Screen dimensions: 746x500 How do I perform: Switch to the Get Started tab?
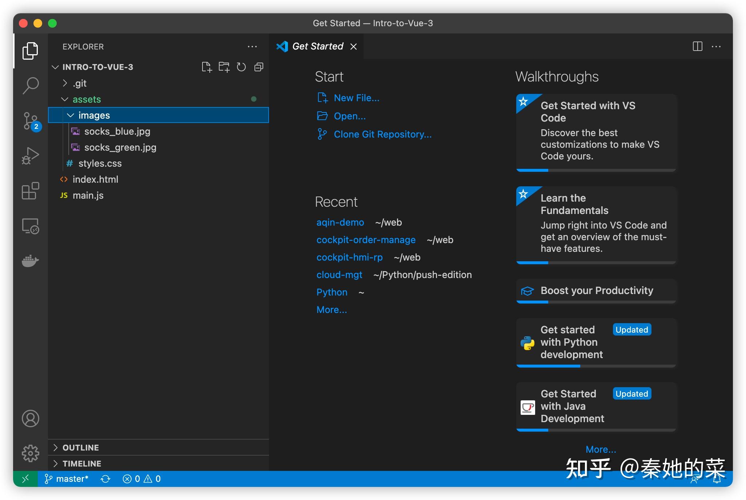[x=317, y=46]
